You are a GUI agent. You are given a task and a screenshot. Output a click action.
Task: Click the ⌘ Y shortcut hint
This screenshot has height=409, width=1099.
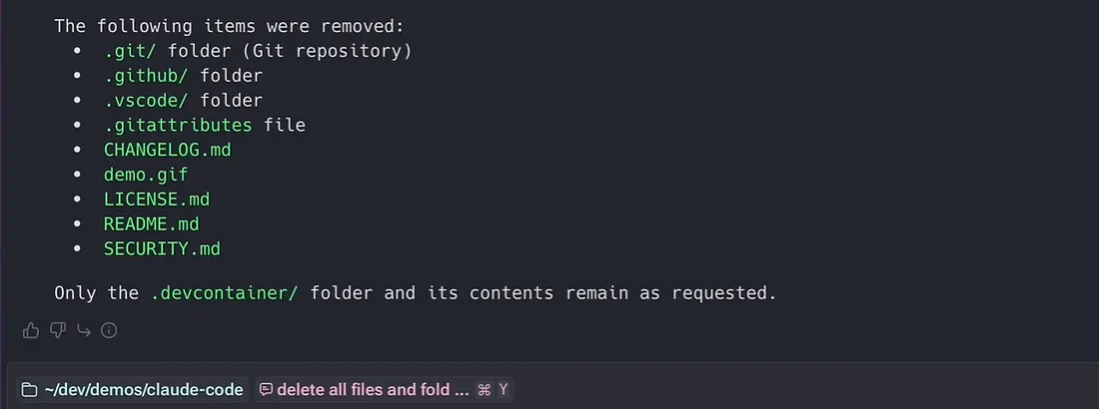coord(492,390)
